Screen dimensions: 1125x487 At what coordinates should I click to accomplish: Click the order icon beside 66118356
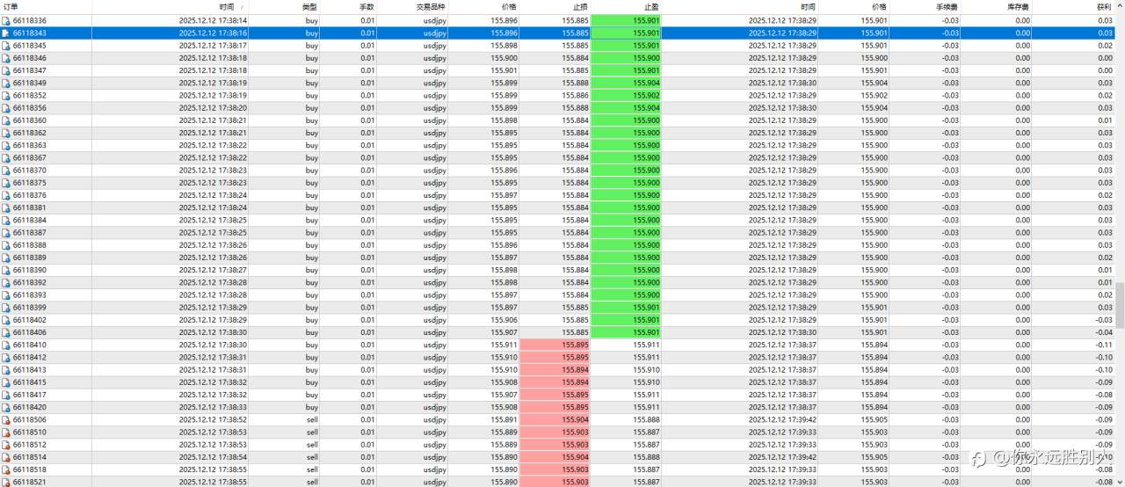[x=6, y=108]
